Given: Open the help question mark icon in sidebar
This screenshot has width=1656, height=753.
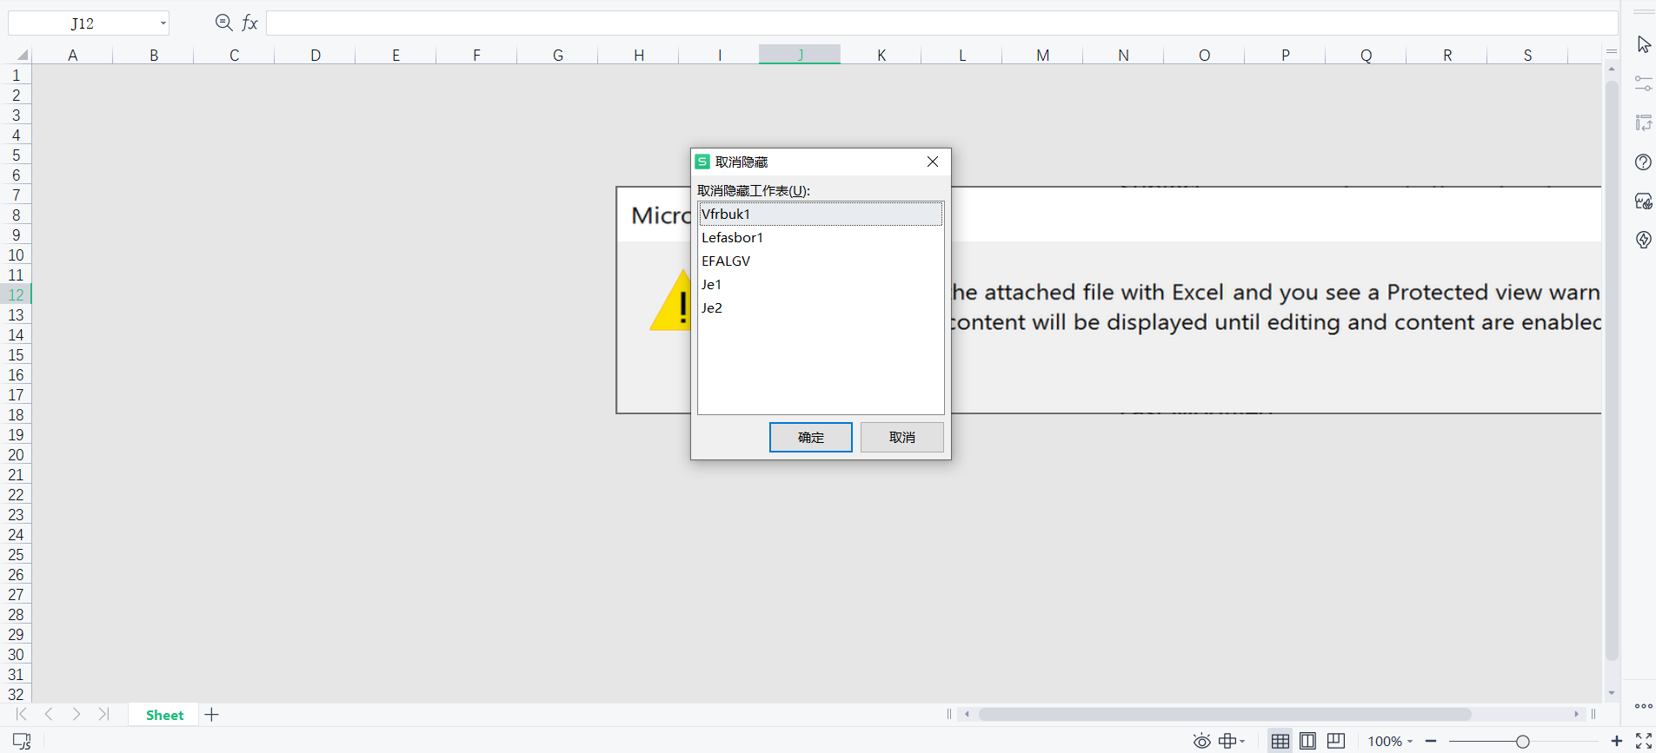Looking at the screenshot, I should [x=1643, y=162].
